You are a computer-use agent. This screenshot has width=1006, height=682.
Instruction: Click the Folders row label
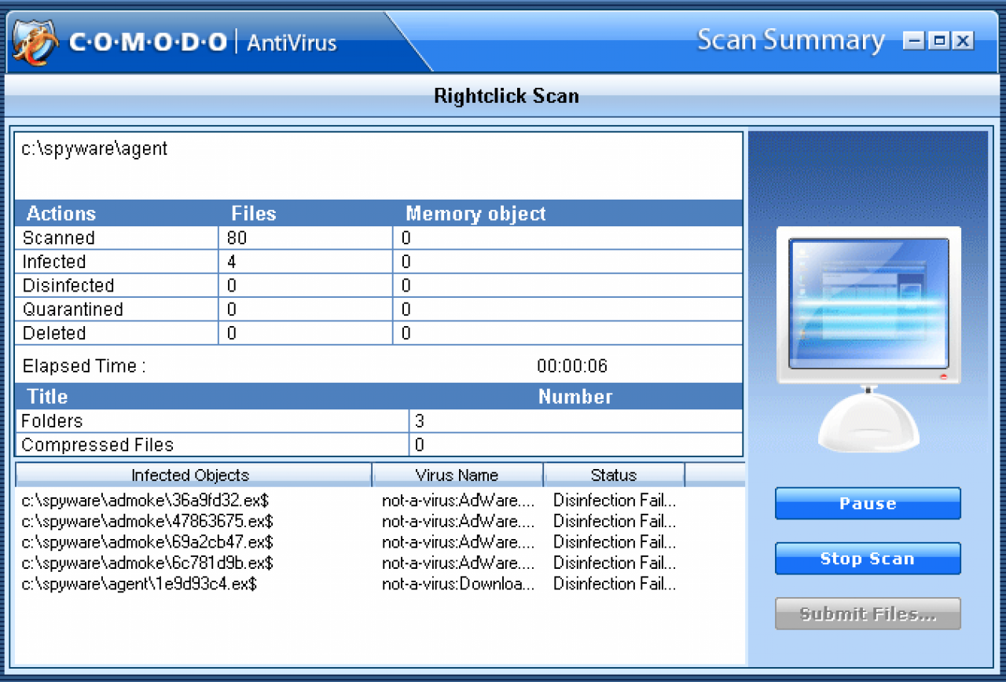tap(52, 421)
